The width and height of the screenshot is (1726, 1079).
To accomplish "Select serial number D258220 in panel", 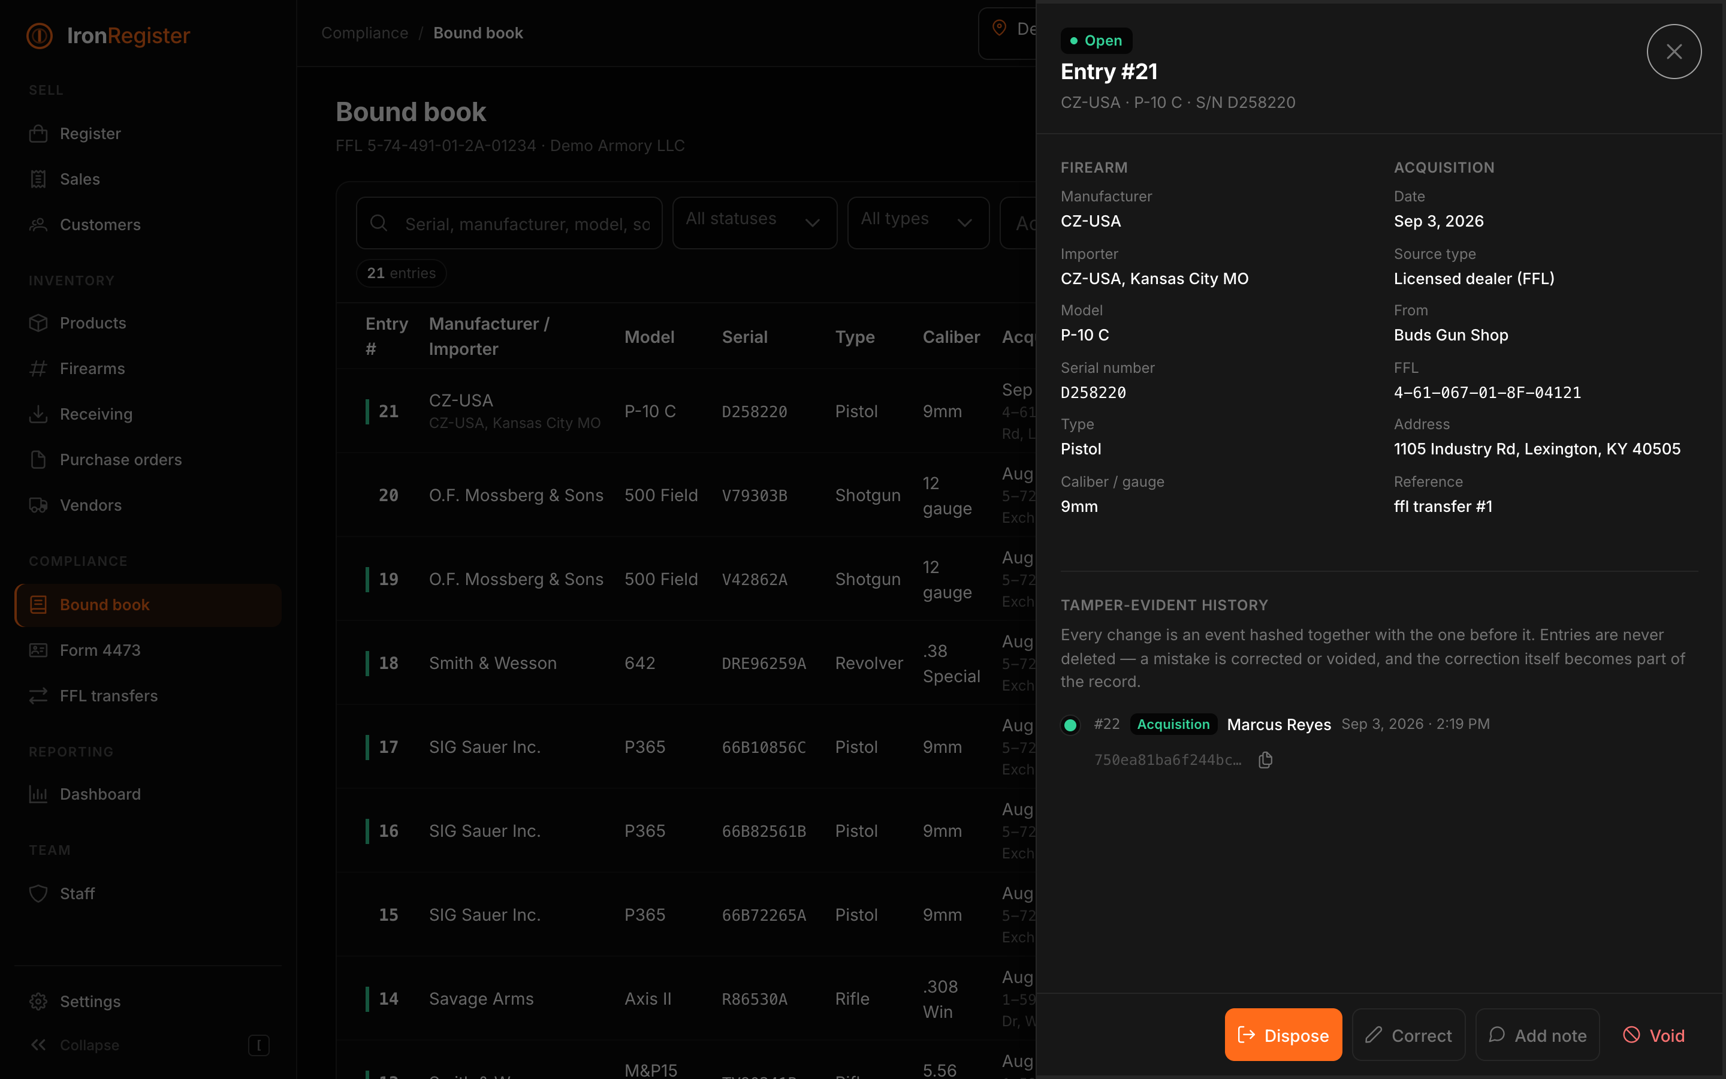I will coord(1093,393).
